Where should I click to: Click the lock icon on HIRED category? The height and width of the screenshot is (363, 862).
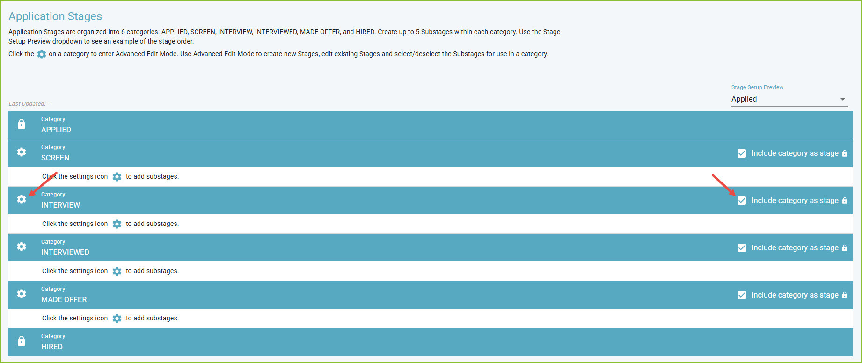tap(22, 341)
